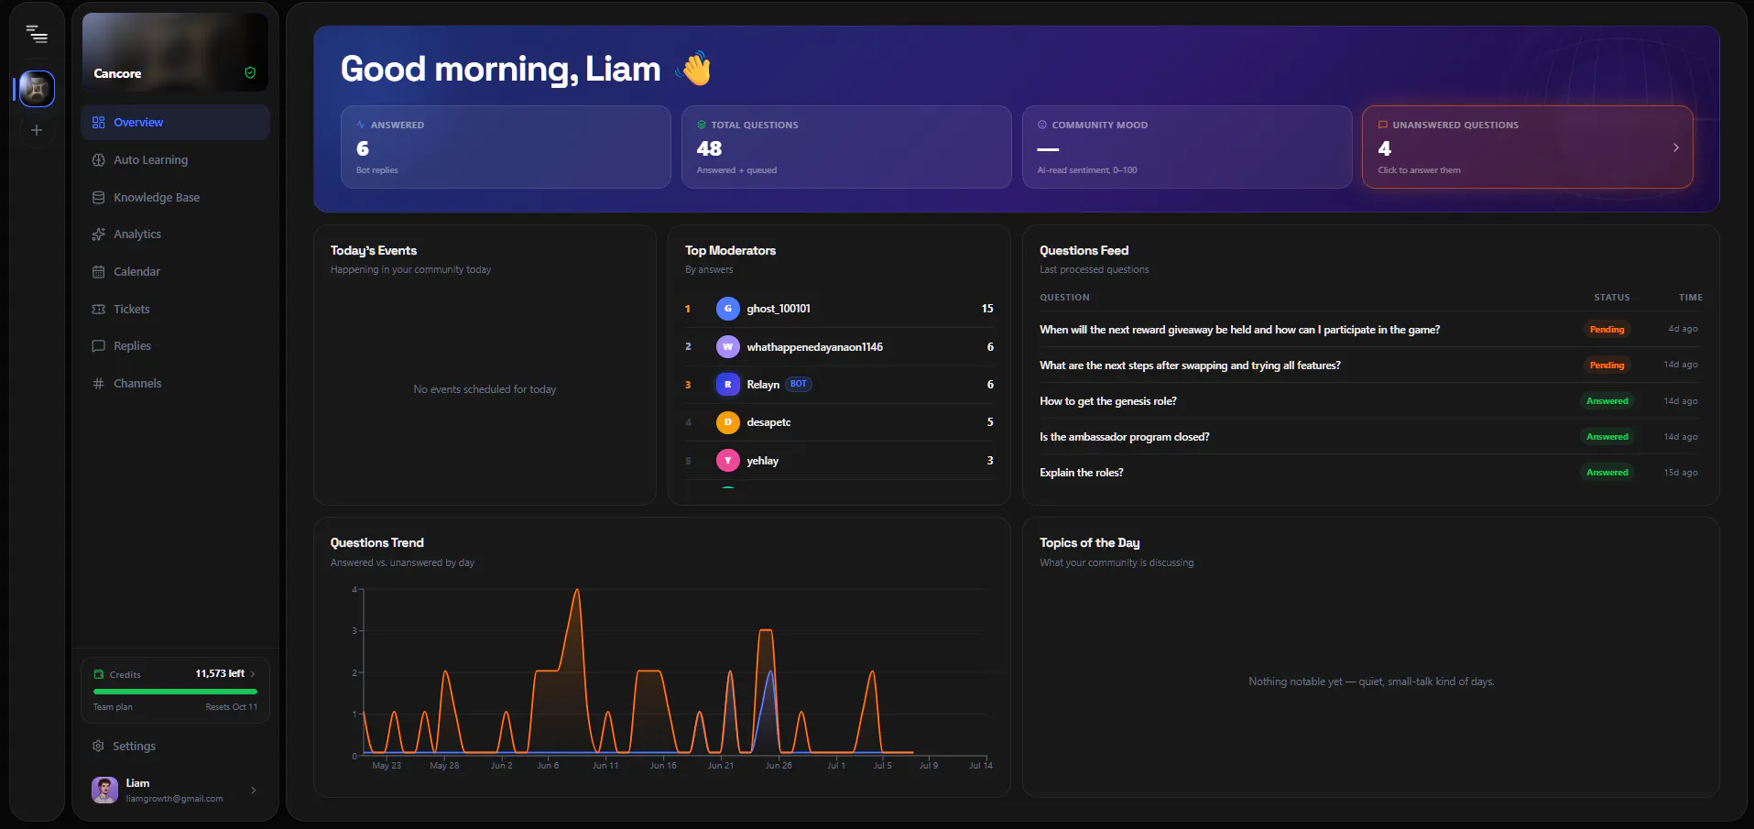Click the Replies chat bubble icon

[x=99, y=345]
